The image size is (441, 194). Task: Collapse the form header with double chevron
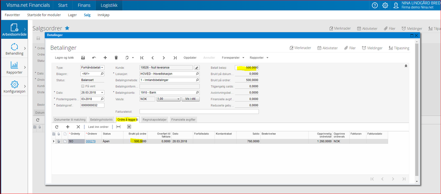[406, 66]
